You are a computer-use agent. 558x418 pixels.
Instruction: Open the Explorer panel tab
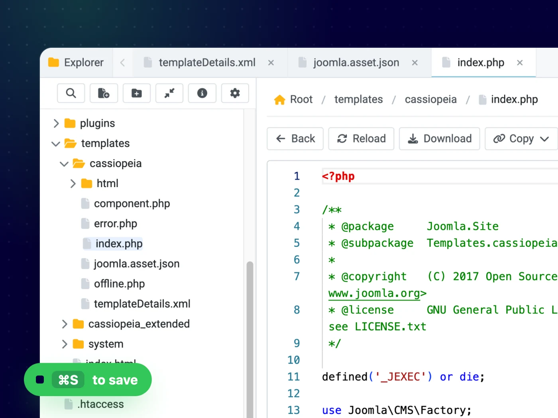pyautogui.click(x=76, y=63)
